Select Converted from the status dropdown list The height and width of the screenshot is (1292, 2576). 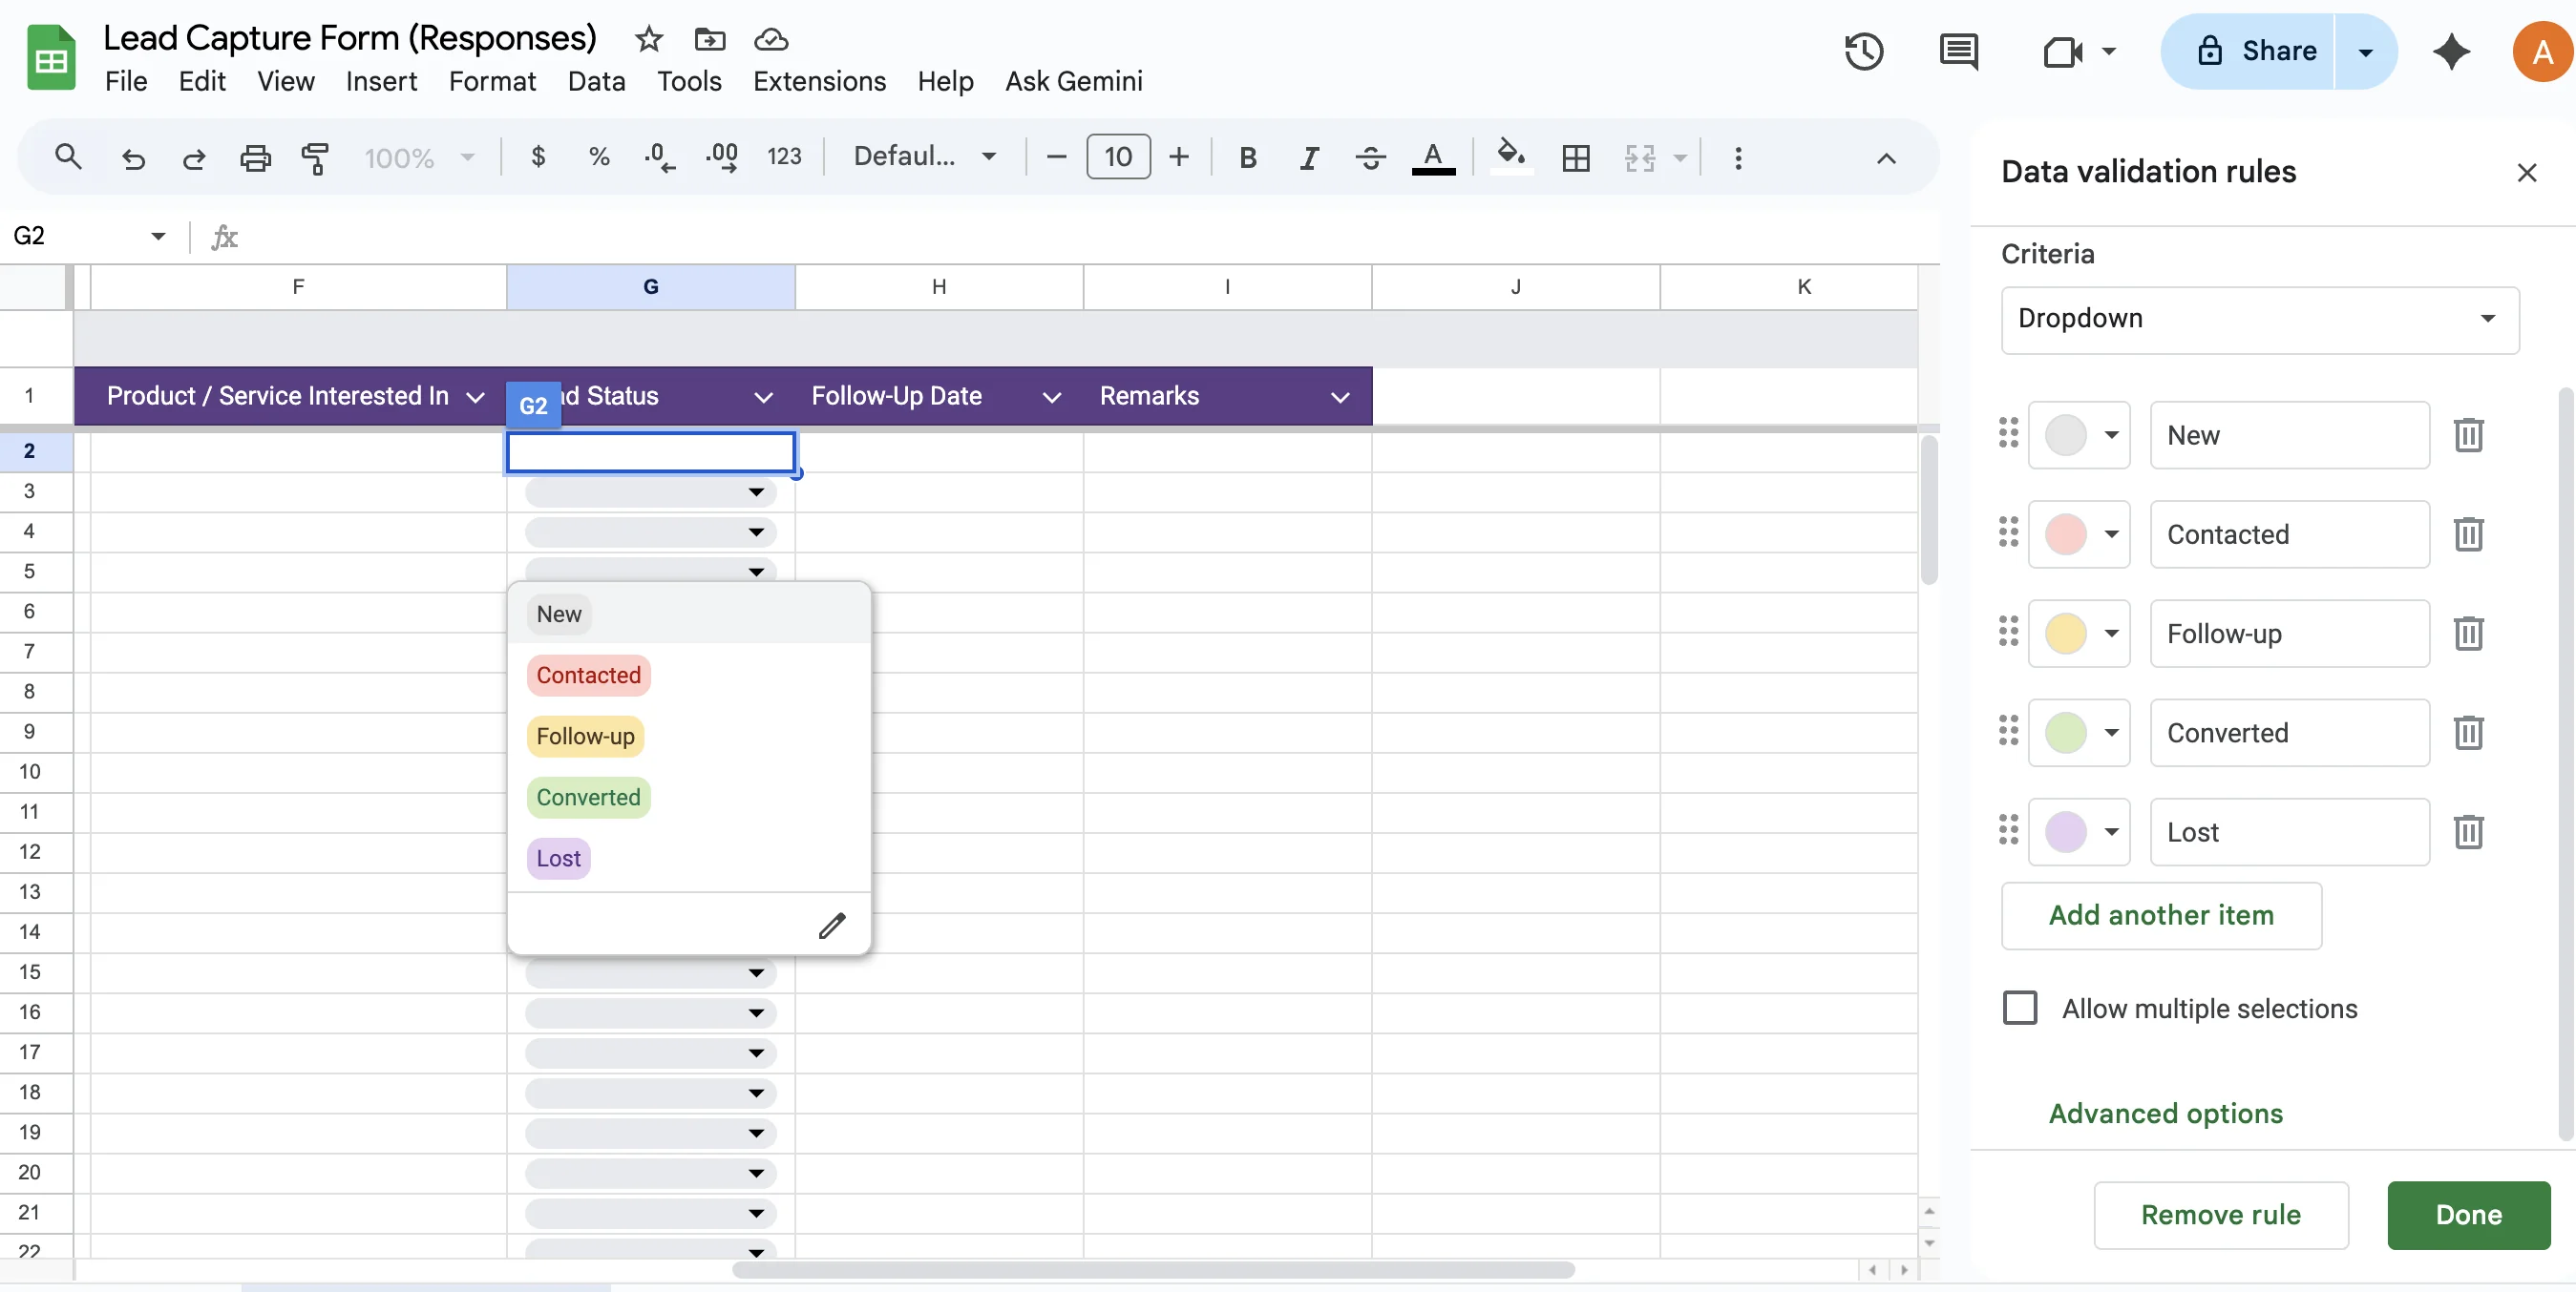coord(588,797)
